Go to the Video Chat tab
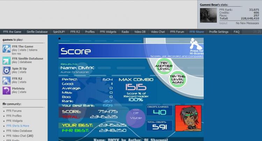262x141 pixels. coord(158,32)
